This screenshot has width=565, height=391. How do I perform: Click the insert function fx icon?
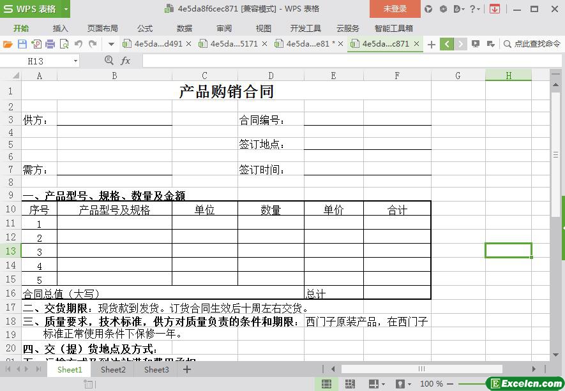(x=125, y=61)
